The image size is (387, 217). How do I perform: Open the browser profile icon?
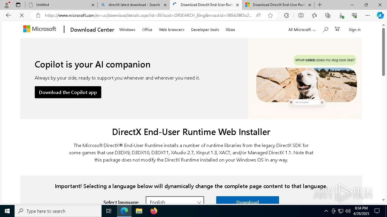click(7, 5)
